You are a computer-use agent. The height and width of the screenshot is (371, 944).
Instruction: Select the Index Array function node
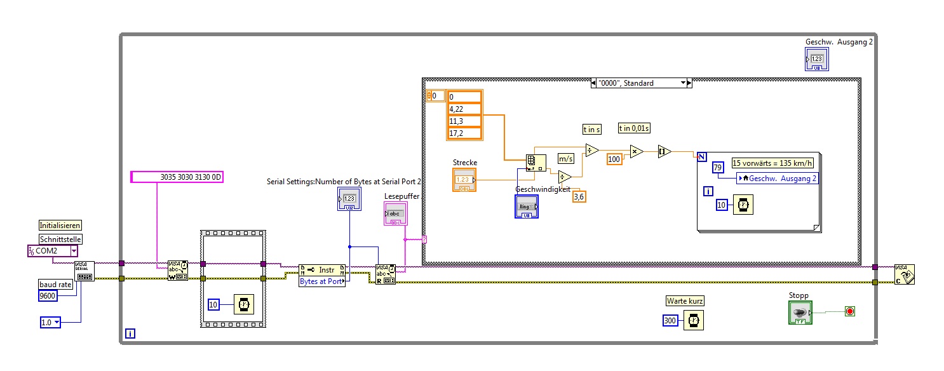[536, 163]
